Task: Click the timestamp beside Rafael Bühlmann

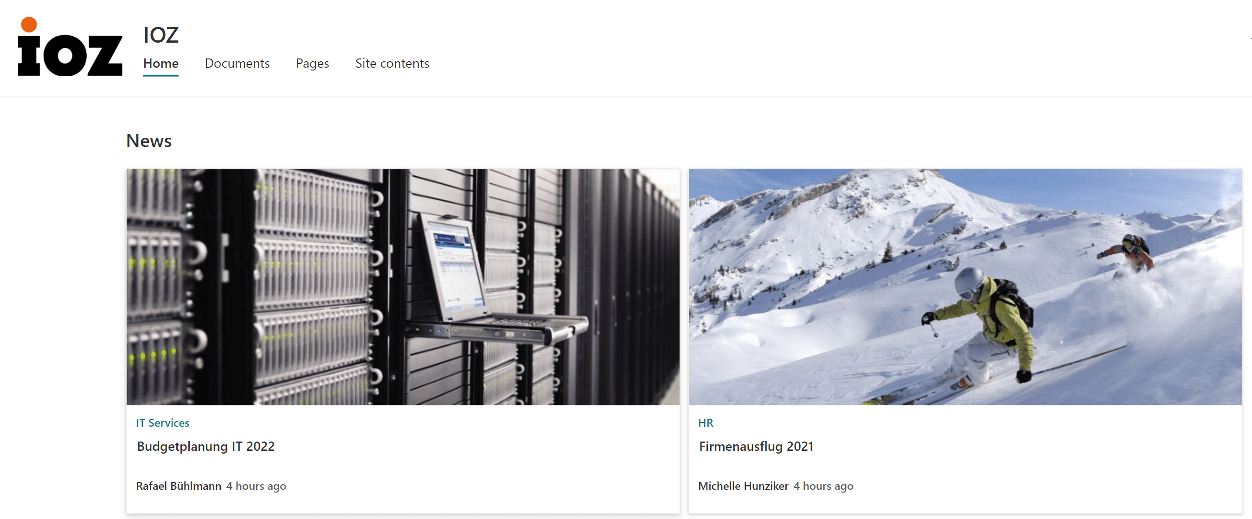Action: (256, 486)
